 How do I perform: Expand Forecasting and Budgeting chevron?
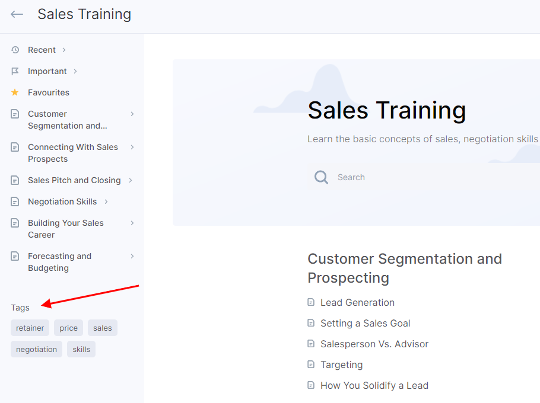pyautogui.click(x=132, y=256)
